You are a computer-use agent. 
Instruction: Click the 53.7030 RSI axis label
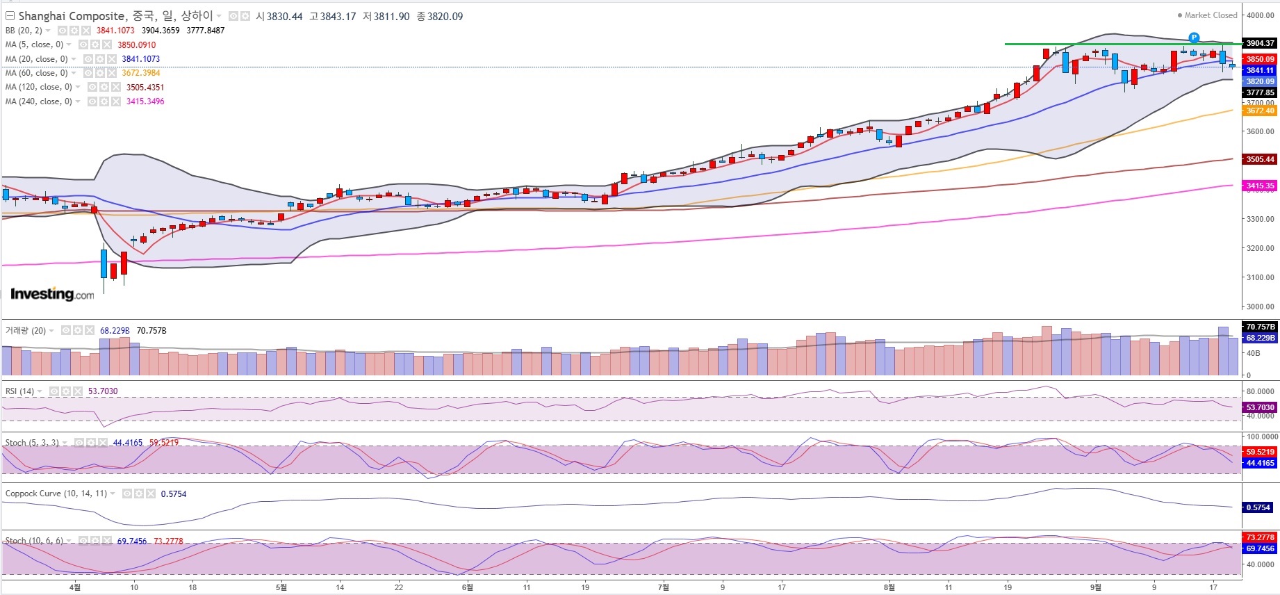pos(1260,407)
